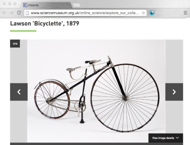
Task: Show the next gallery image
Action: coord(174,92)
